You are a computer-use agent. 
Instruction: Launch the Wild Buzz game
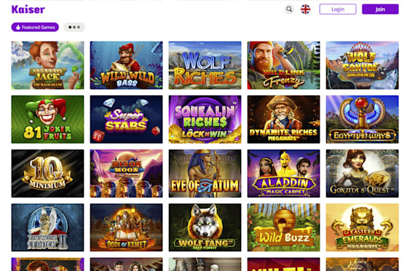coord(284,227)
